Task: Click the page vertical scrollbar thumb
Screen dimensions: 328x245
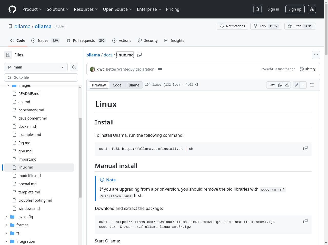Action: [x=326, y=29]
